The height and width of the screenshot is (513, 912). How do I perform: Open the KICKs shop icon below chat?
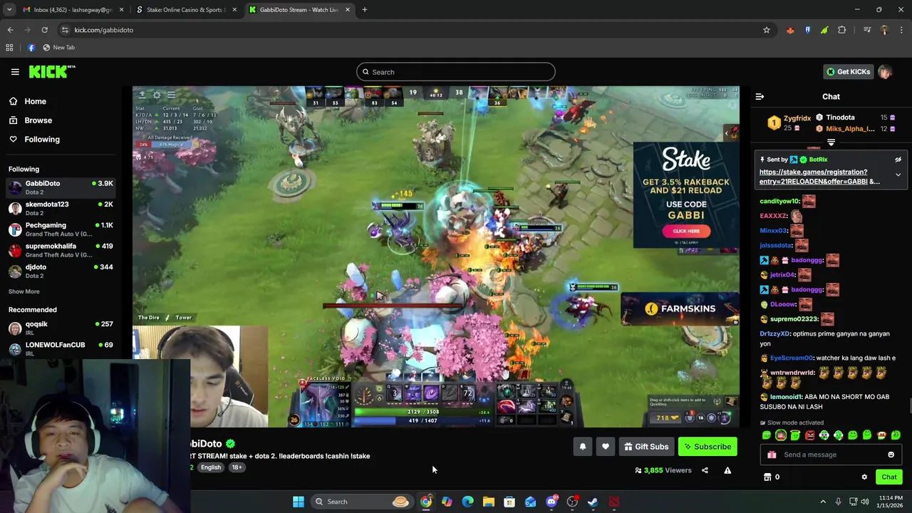point(767,477)
